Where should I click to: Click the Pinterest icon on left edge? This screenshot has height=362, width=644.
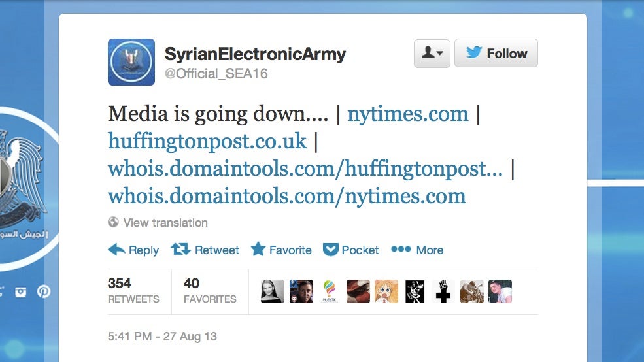[44, 291]
